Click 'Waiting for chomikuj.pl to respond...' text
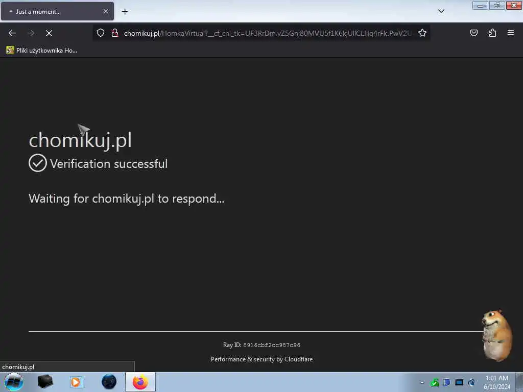 (127, 199)
